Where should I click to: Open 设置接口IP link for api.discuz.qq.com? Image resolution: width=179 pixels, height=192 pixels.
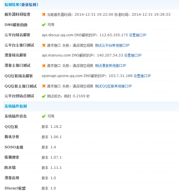click(x=138, y=35)
